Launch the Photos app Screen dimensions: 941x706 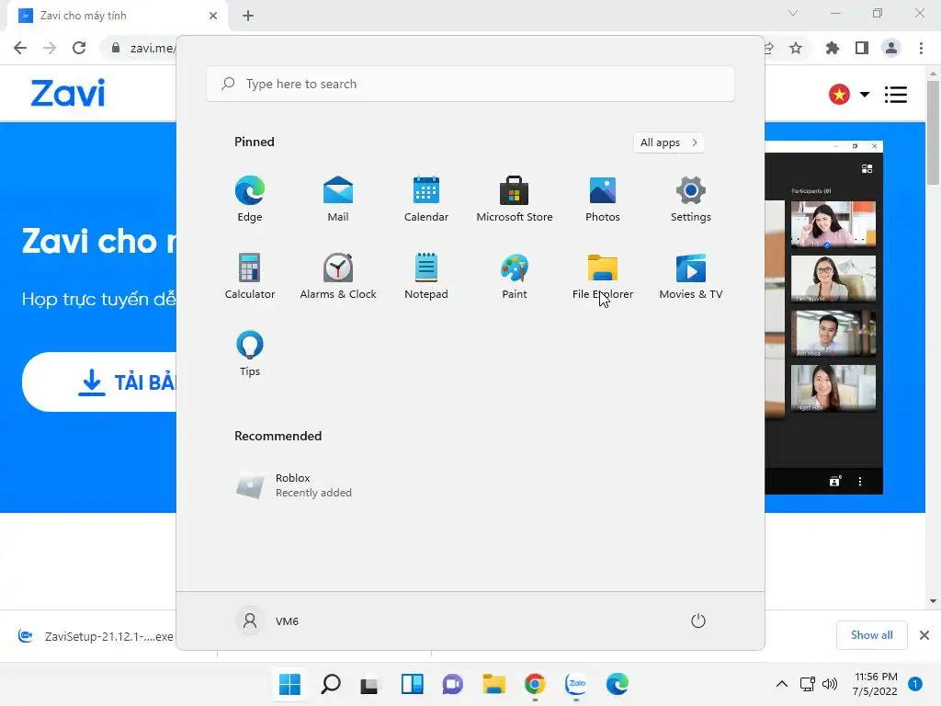pos(603,199)
